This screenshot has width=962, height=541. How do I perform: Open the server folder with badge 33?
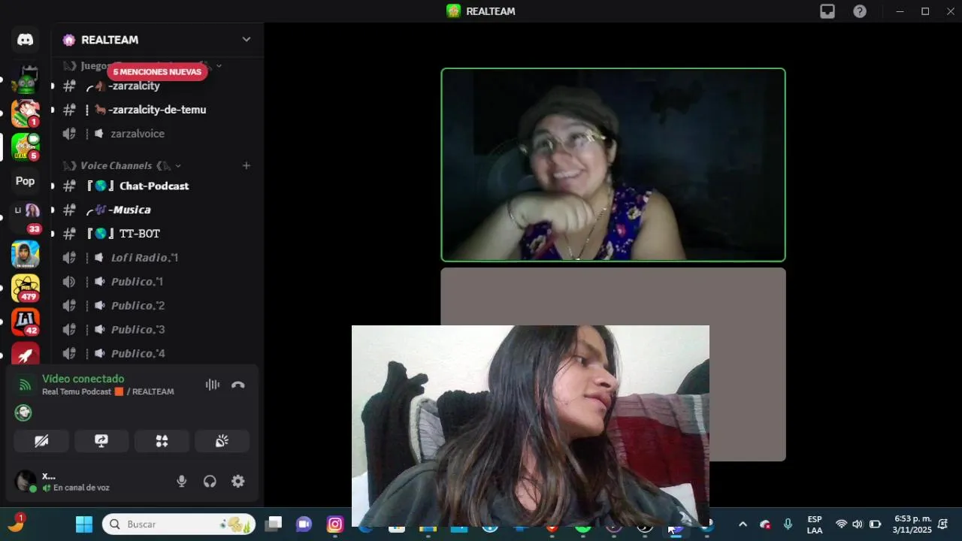pos(26,217)
